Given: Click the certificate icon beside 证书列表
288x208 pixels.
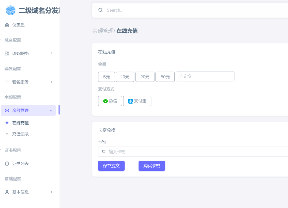Looking at the screenshot, I should [x=7, y=163].
